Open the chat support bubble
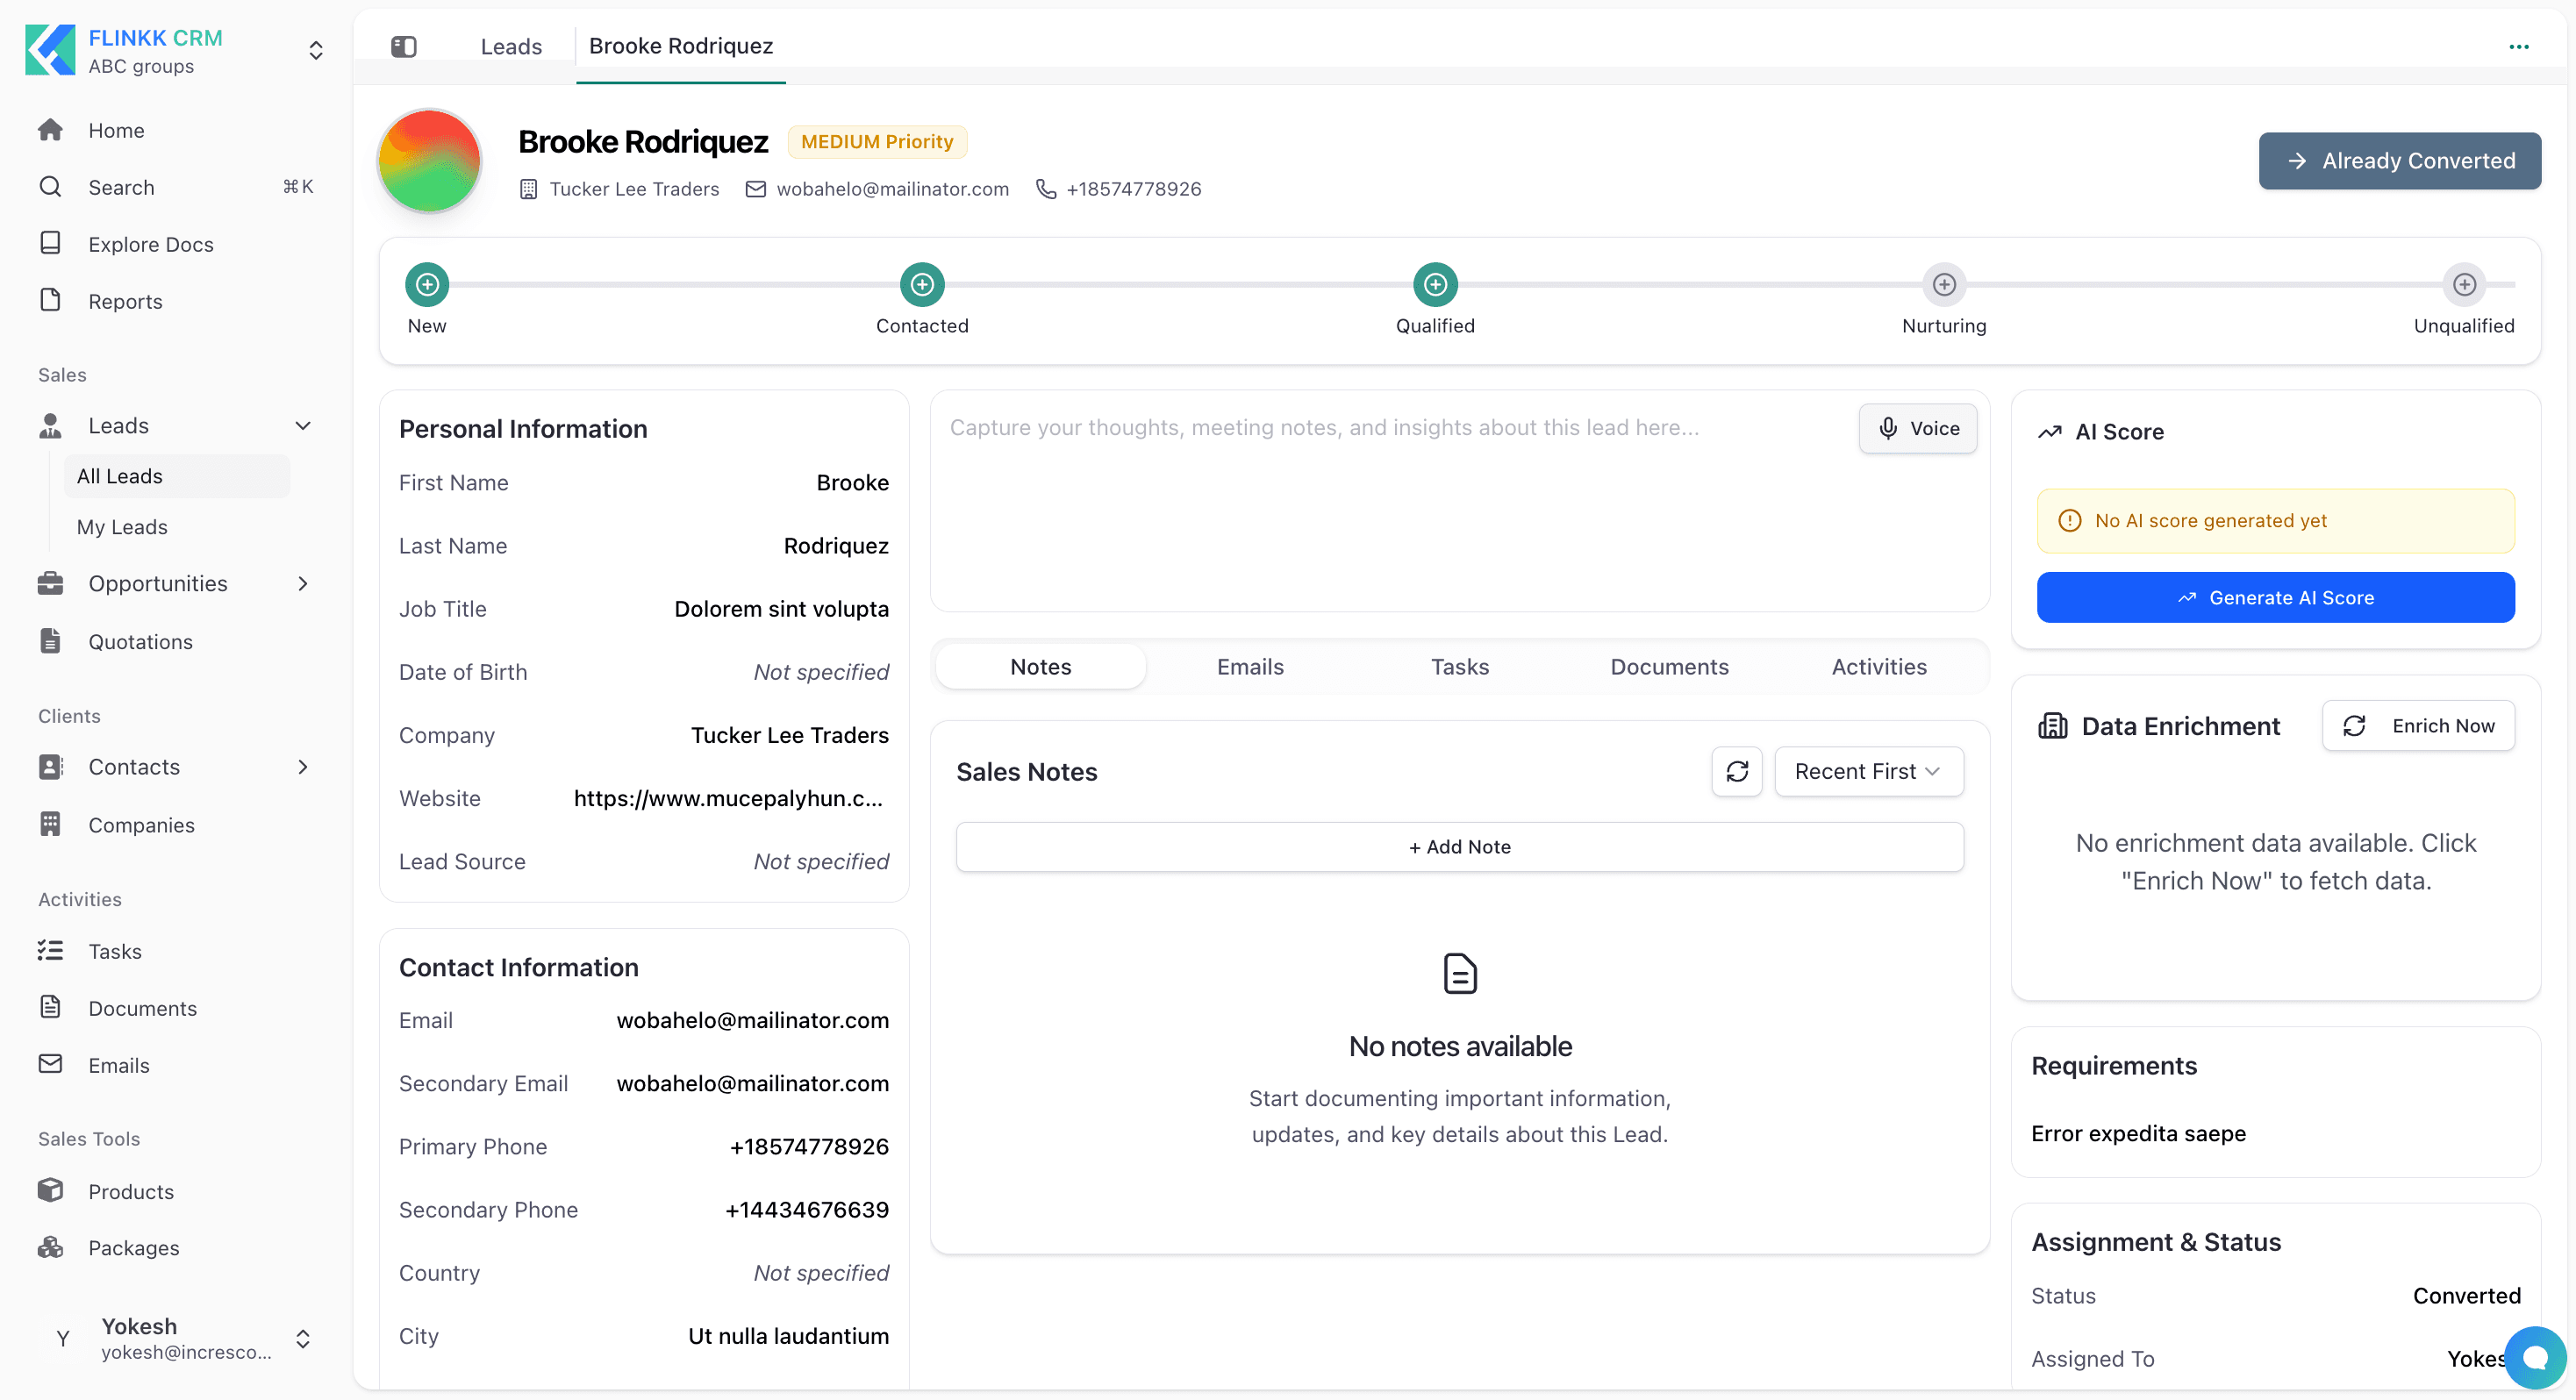 pyautogui.click(x=2535, y=1357)
